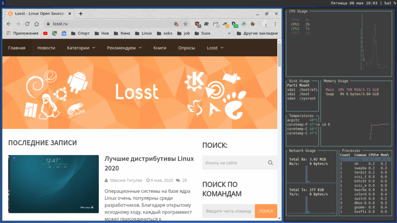Screen dimensions: 397x223
Task: Show hidden bookmarks overflow chevron
Action: (229, 33)
